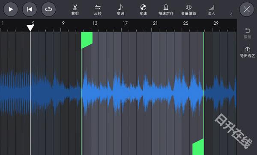Click the green selection end handle
Screen dimensions: 257x155
pos(198,146)
